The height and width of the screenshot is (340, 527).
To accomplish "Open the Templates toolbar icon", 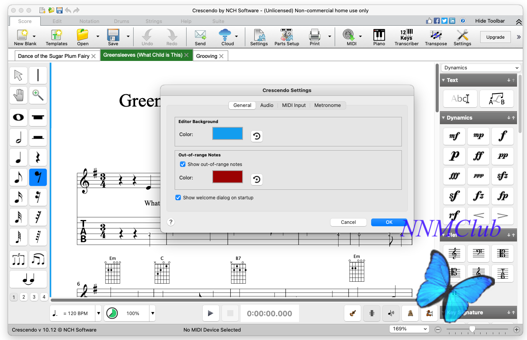I will point(56,37).
